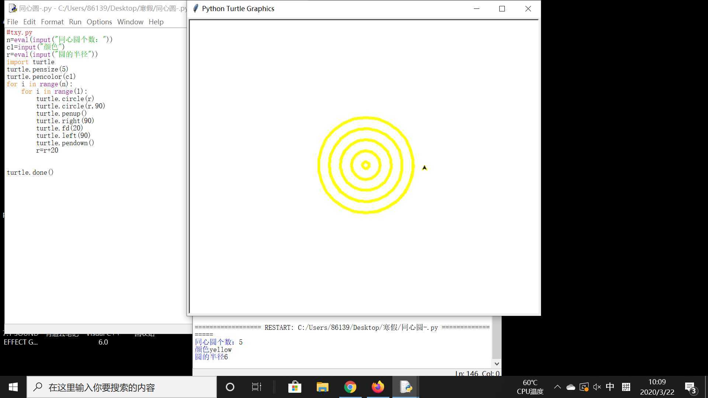This screenshot has height=398, width=708.
Task: Open Microsoft Store from the taskbar
Action: pos(295,387)
